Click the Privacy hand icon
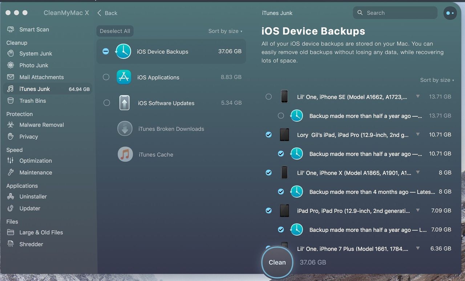 coord(11,136)
